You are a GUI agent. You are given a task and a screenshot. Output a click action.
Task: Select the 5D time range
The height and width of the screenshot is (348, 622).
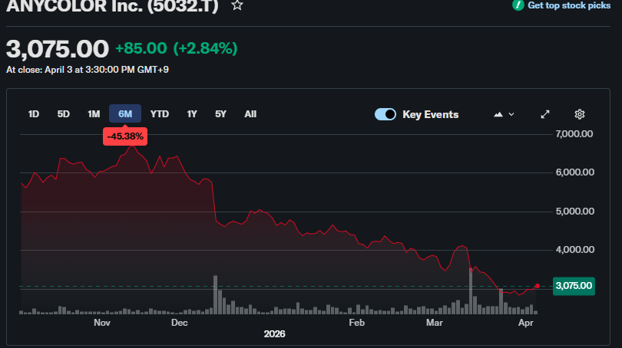click(64, 114)
